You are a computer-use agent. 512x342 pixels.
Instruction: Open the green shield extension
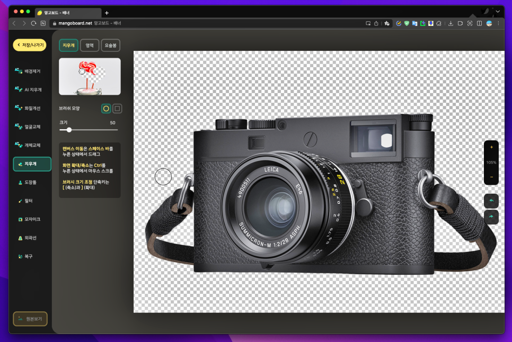pos(407,23)
